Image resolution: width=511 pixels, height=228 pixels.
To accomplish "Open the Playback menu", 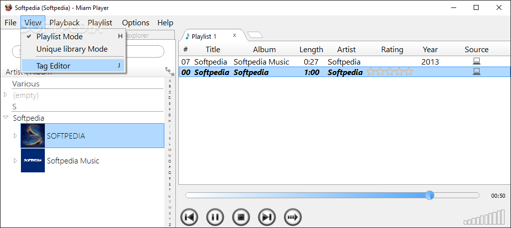I will point(65,23).
